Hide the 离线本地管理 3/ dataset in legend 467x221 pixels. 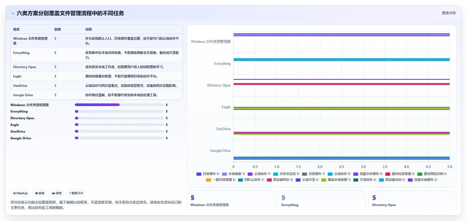coord(336,180)
